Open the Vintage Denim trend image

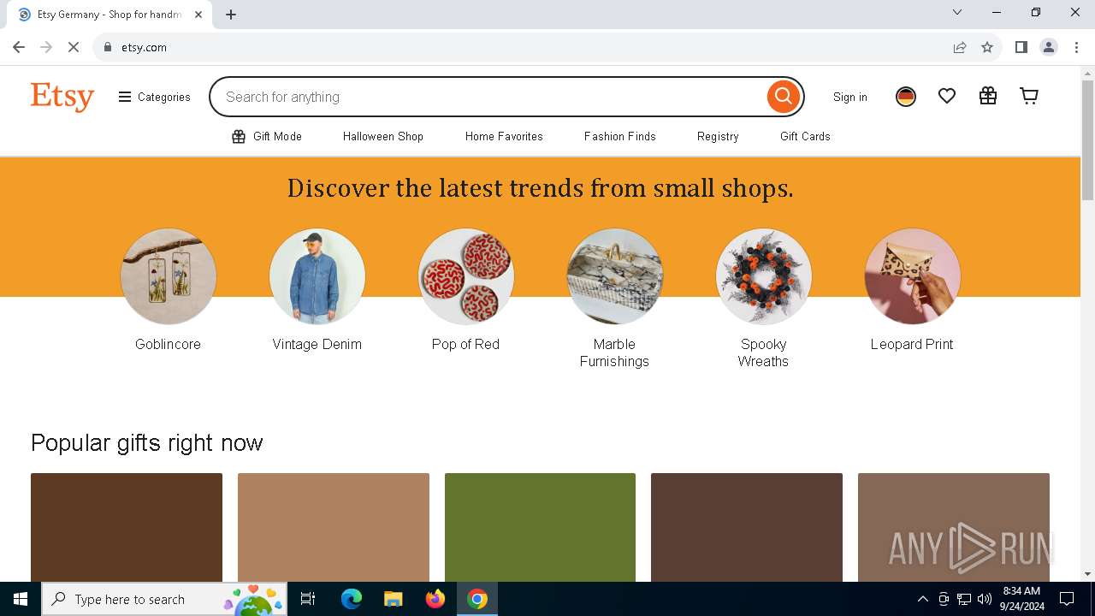[x=317, y=276]
